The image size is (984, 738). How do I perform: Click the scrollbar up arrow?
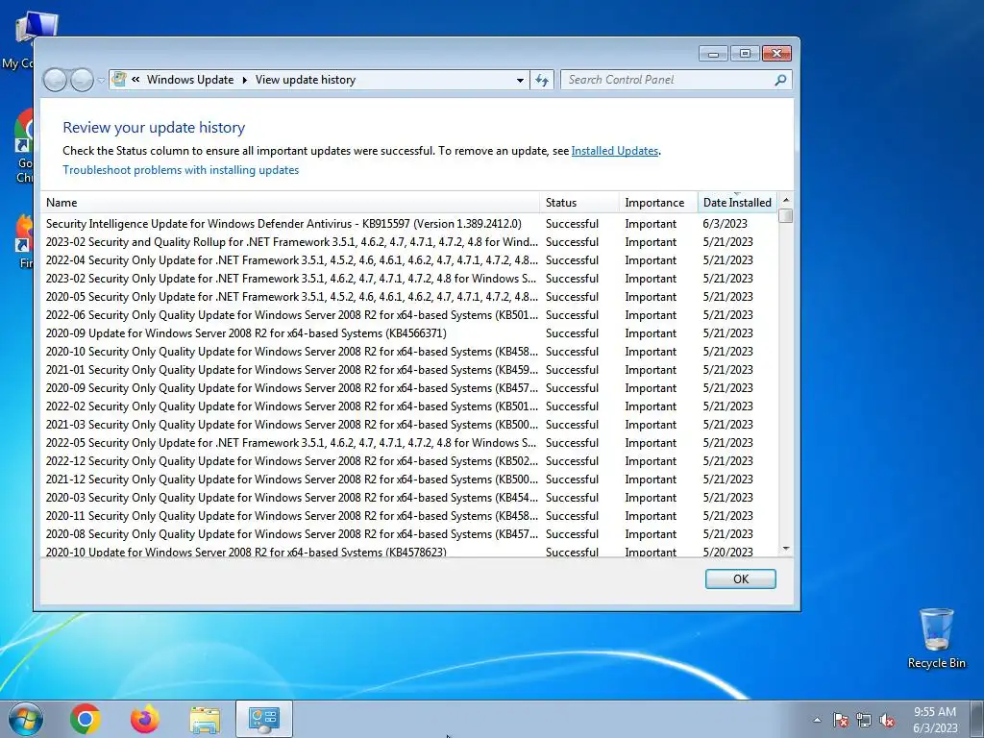pos(786,200)
